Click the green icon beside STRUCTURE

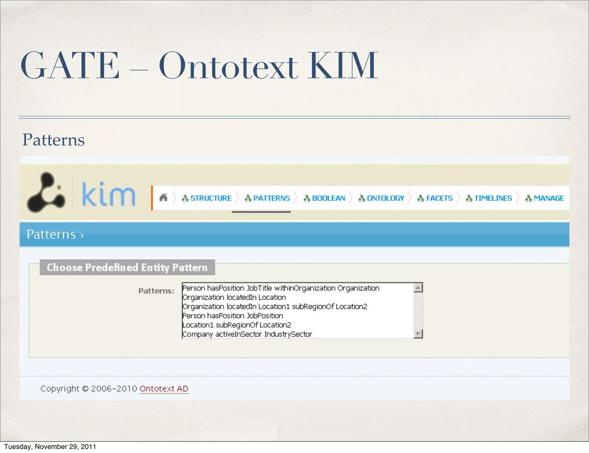(x=186, y=198)
